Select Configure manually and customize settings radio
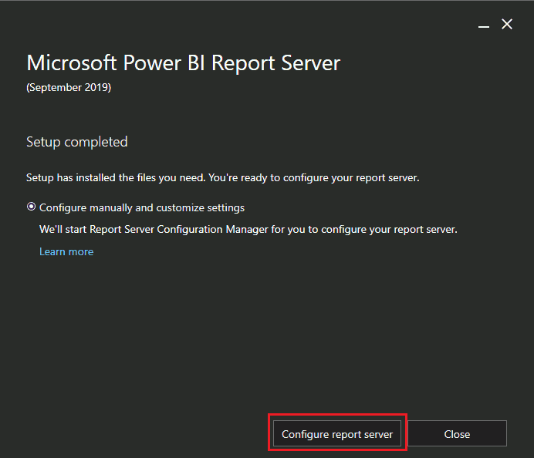 coord(31,207)
